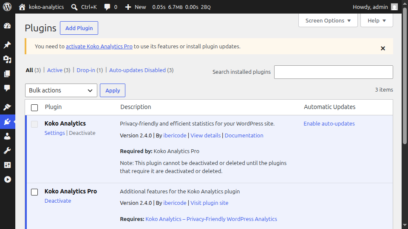Visit koko-analytics site home link
The height and width of the screenshot is (229, 408).
[41, 7]
